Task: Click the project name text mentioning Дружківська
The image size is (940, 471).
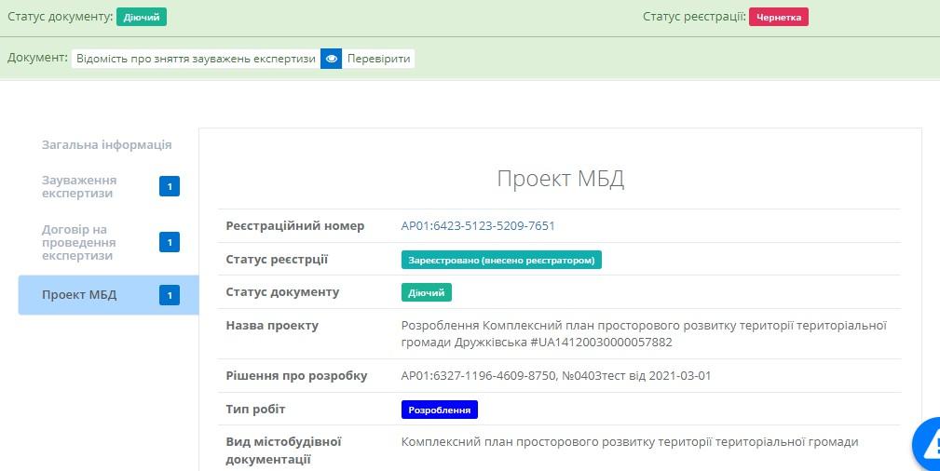Action: tap(643, 334)
